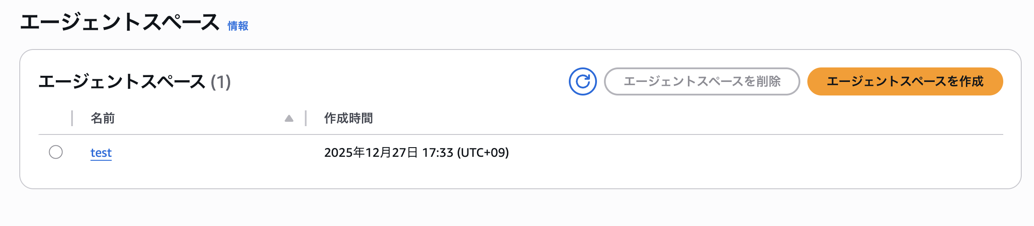The image size is (1034, 226).
Task: Click the sort ascending triangle in 名前 column
Action: [x=289, y=118]
